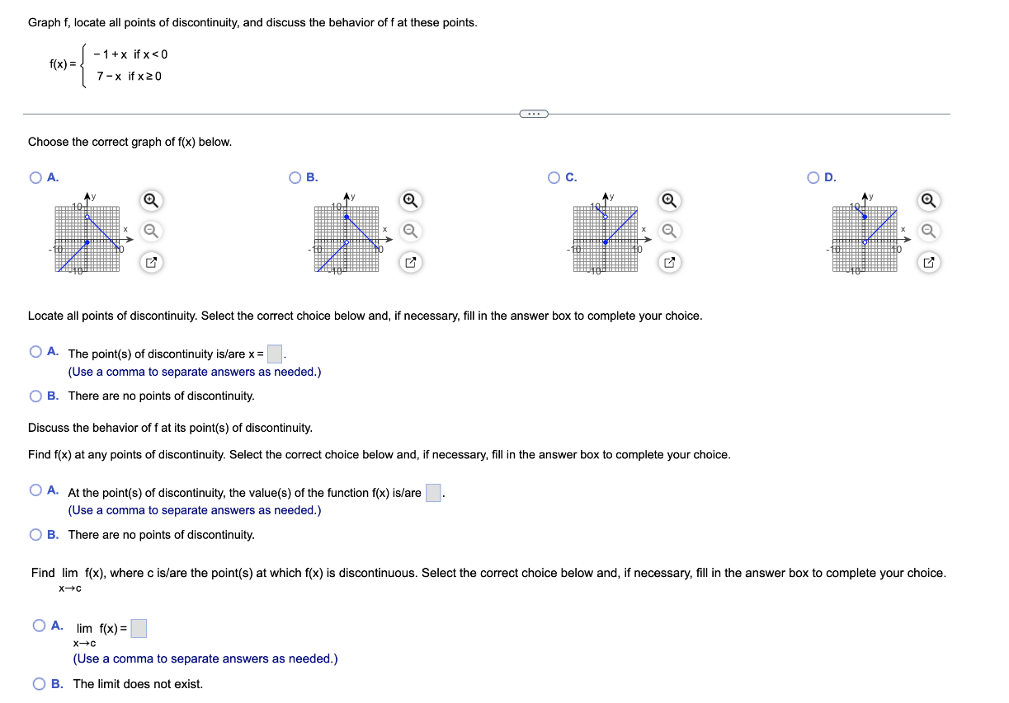Zoom in on graph option C

[668, 200]
